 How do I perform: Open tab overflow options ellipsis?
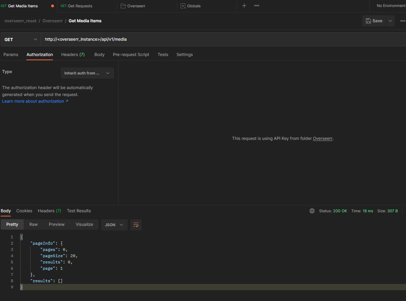click(x=257, y=6)
